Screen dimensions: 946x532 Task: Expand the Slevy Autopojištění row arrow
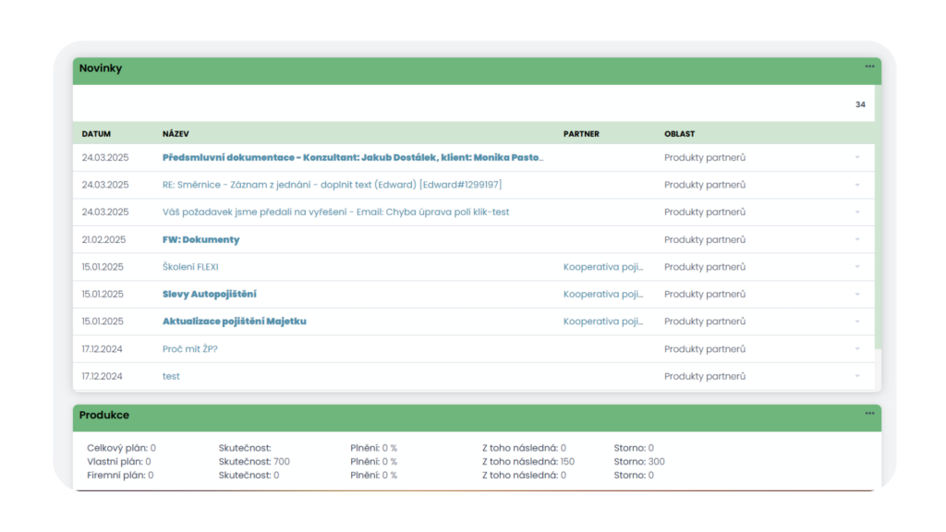pos(857,295)
